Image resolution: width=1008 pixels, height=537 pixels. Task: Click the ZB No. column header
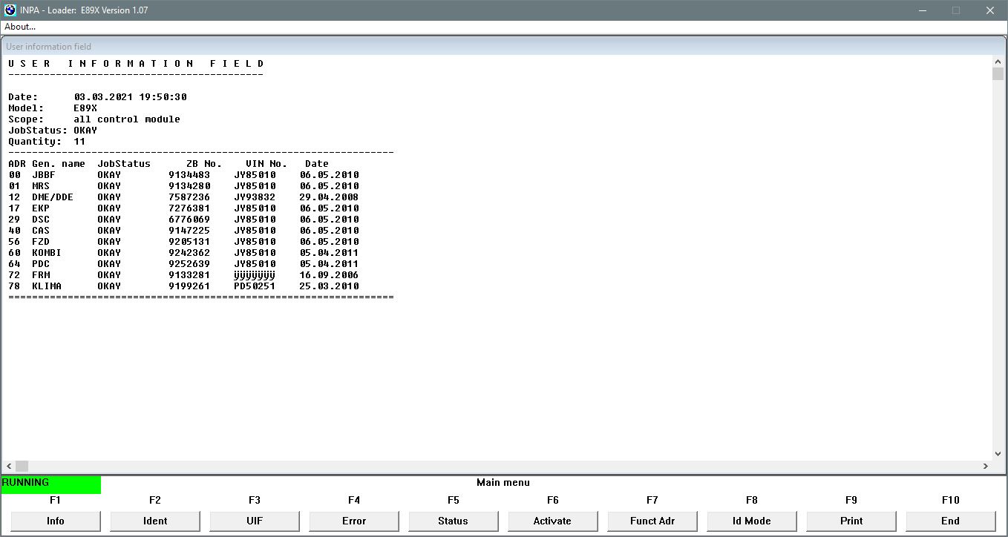click(x=204, y=164)
